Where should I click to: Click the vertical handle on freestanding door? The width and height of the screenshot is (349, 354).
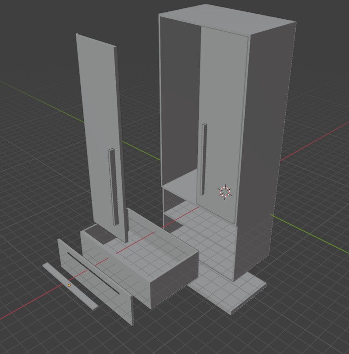[113, 187]
